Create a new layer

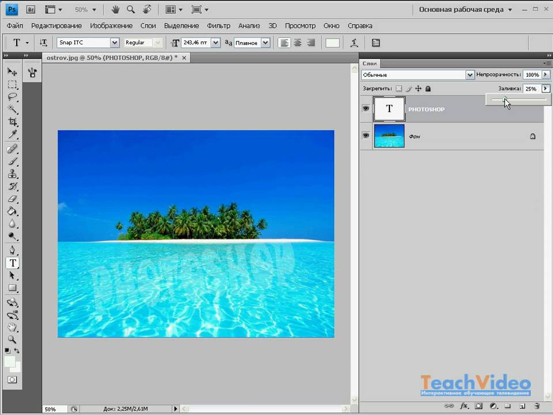tap(522, 406)
